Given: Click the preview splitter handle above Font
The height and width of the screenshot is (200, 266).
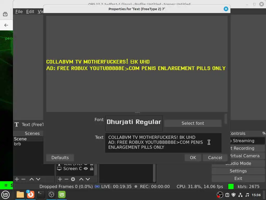Looking at the screenshot, I should pyautogui.click(x=137, y=113).
